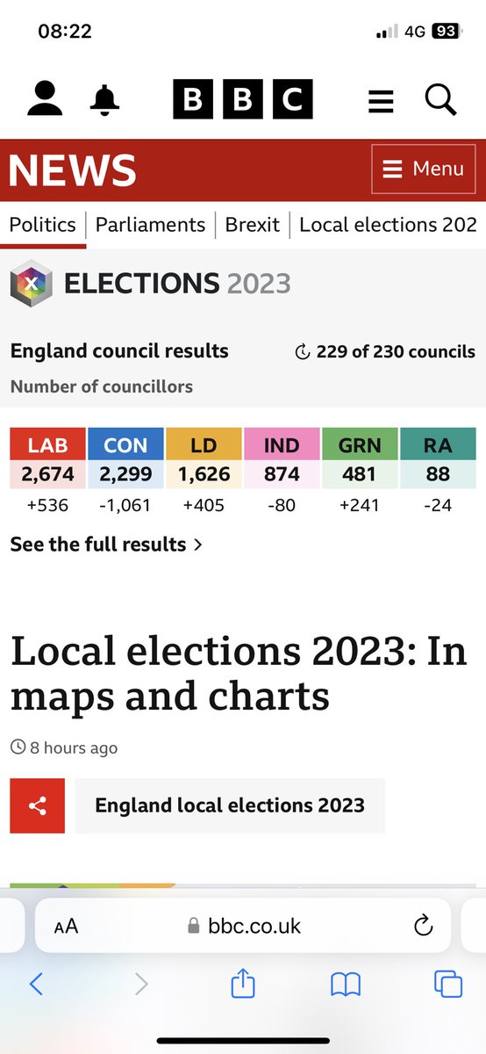Tap the search magnifier icon

(x=441, y=98)
